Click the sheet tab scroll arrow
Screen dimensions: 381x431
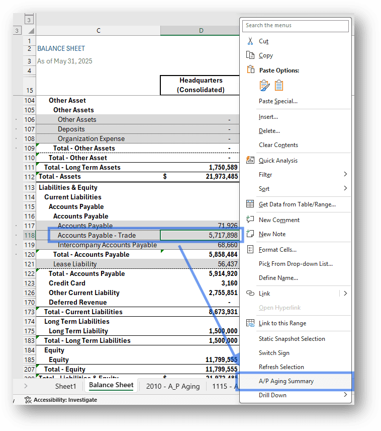pyautogui.click(x=26, y=386)
